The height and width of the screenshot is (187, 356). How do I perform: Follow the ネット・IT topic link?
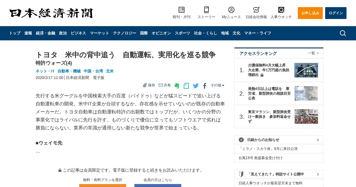45,71
